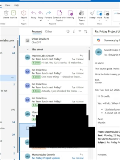Click 'On Tue, Sep 22, 2026' quoted header
120x160 pixels.
tap(107, 90)
